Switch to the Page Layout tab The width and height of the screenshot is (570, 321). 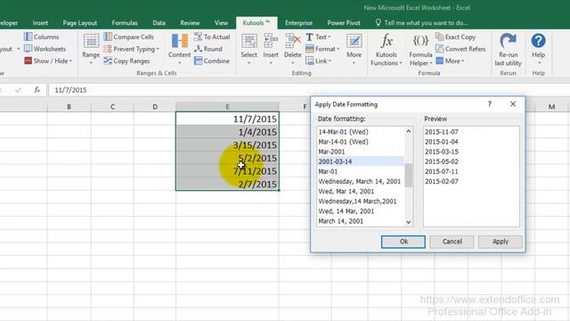coord(79,23)
